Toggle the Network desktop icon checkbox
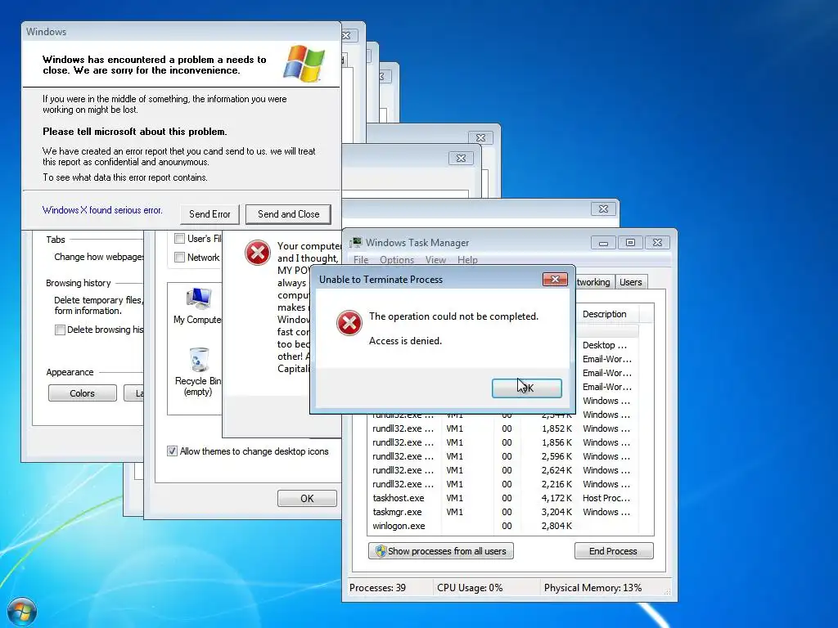Viewport: 838px width, 628px height. [x=179, y=258]
